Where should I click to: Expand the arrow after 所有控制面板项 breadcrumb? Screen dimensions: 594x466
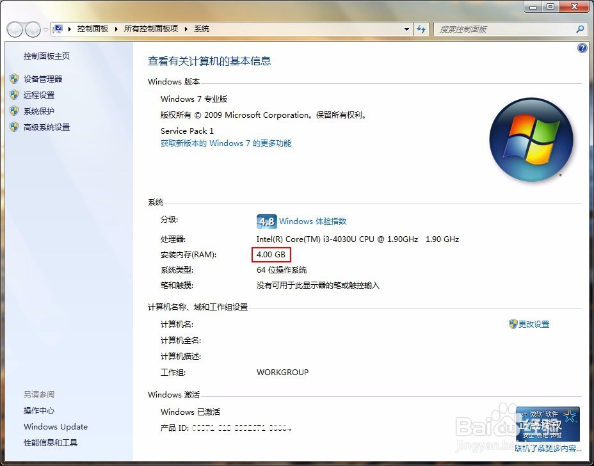(x=186, y=29)
